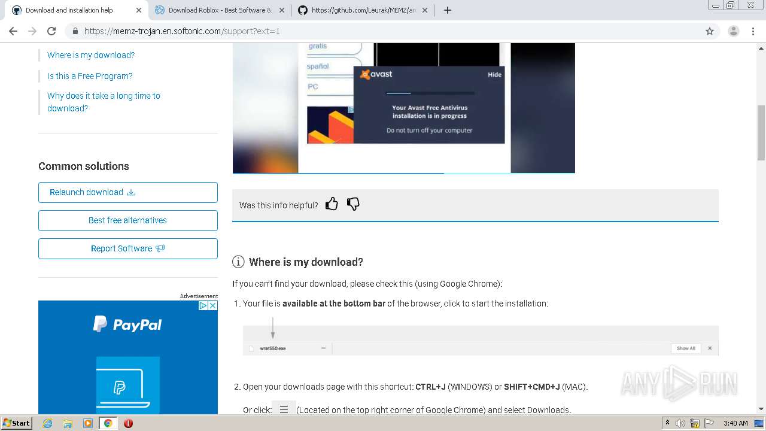The image size is (766, 431).
Task: Close the Download and installation help tab
Action: pos(139,10)
